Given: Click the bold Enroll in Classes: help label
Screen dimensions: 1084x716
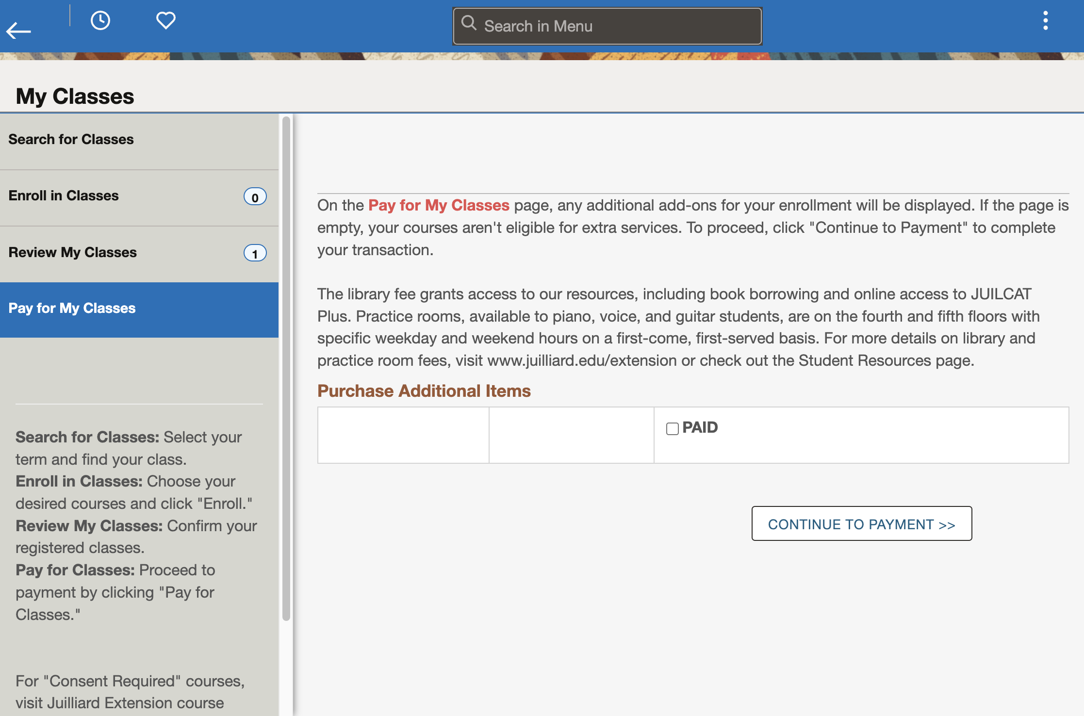Looking at the screenshot, I should (x=79, y=481).
